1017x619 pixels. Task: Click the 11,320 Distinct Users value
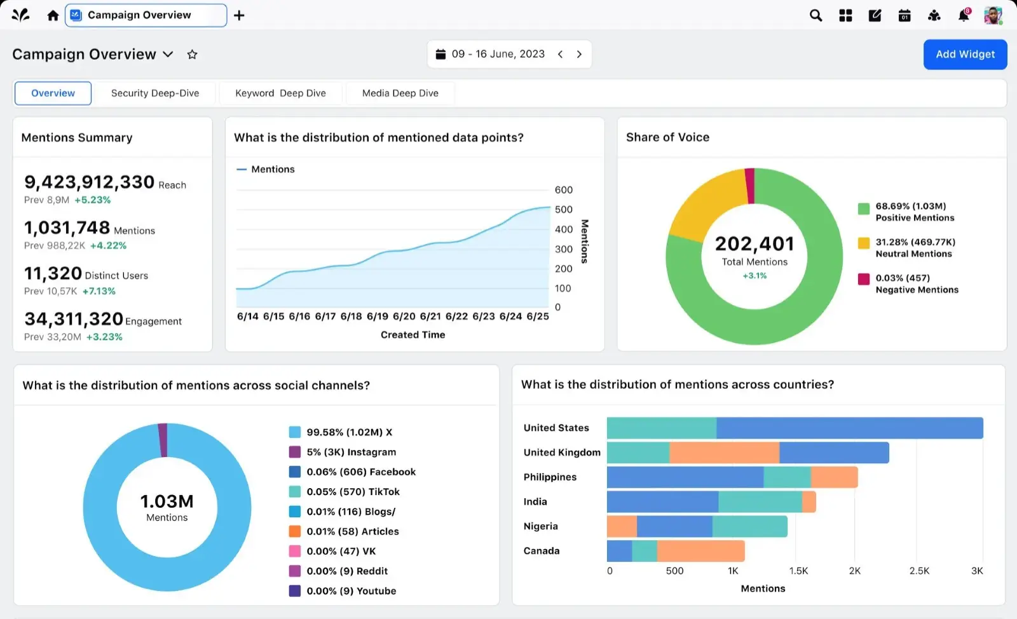tap(53, 273)
